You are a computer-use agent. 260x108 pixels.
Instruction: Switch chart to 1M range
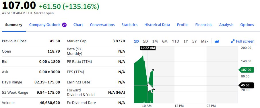[x=155, y=41]
